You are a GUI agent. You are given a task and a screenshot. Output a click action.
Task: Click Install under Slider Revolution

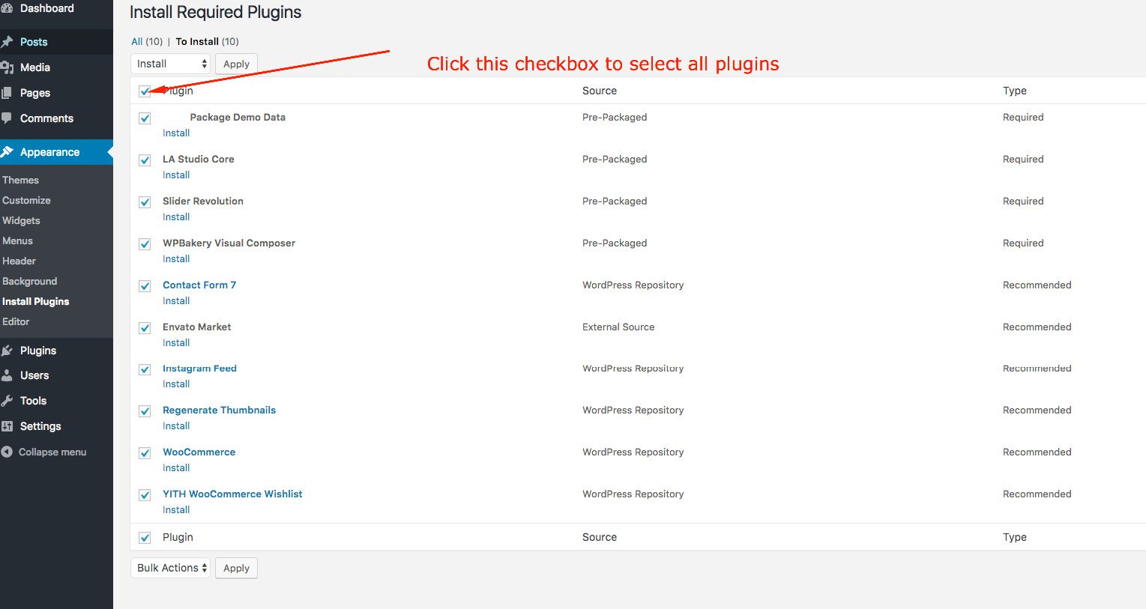[175, 216]
